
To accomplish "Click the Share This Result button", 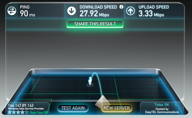I will (x=95, y=24).
